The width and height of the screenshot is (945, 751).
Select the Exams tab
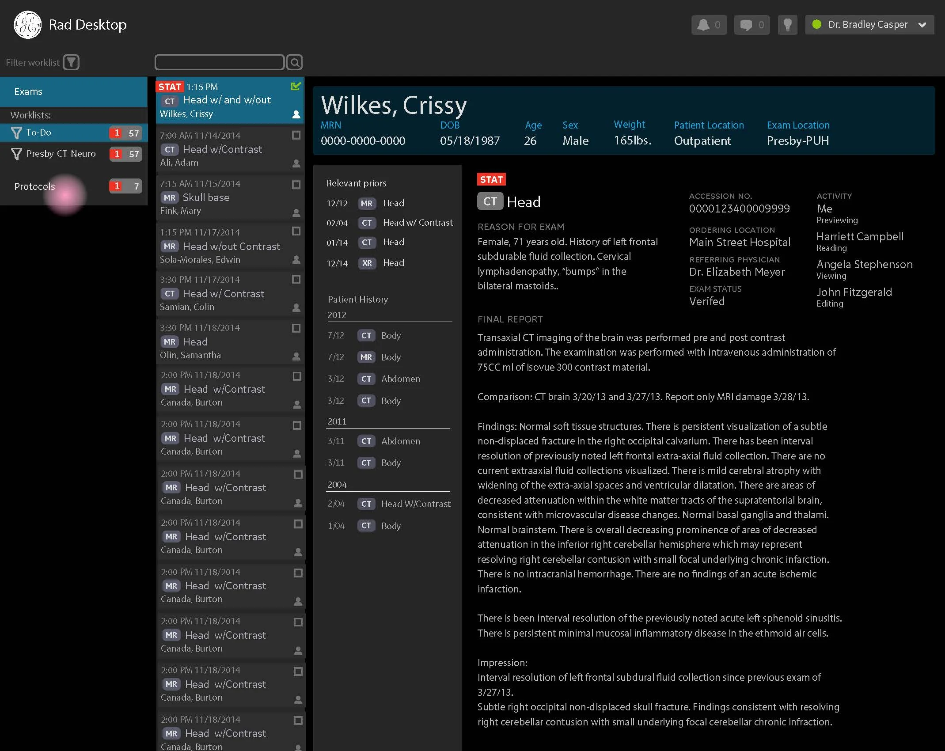coord(28,91)
